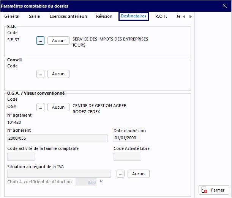Open the Exercices antérieurs tab

click(x=69, y=16)
